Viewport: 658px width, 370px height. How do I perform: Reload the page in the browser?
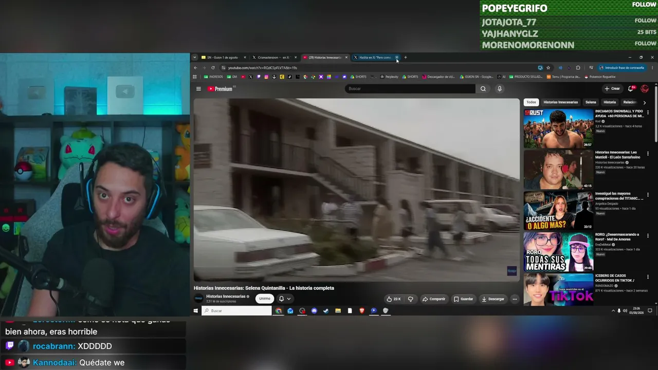coord(213,68)
